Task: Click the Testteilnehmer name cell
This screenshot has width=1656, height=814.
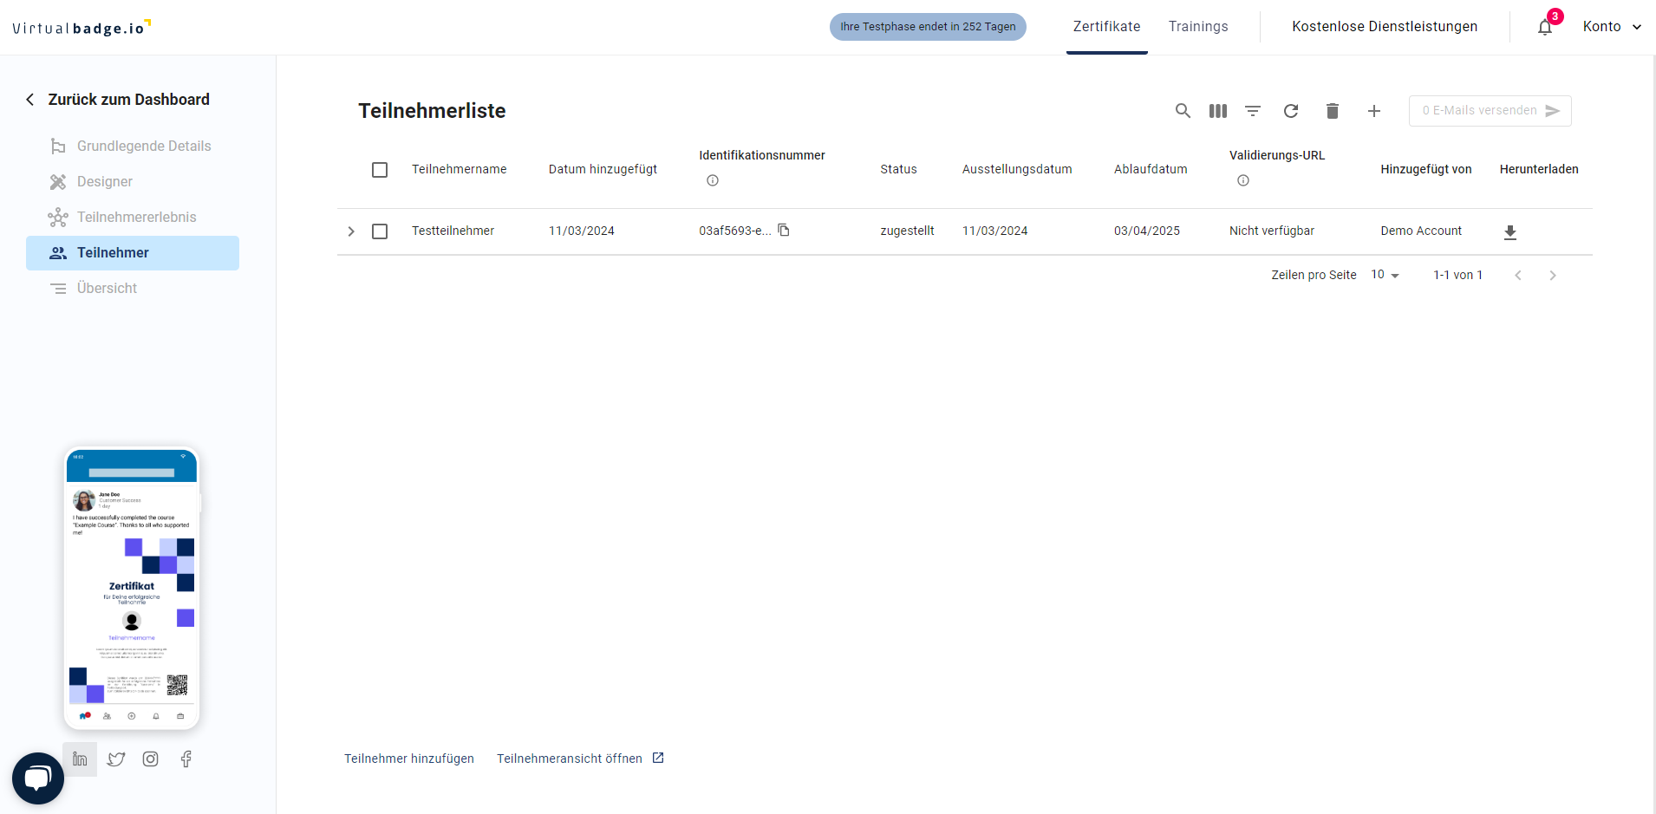Action: click(x=453, y=231)
